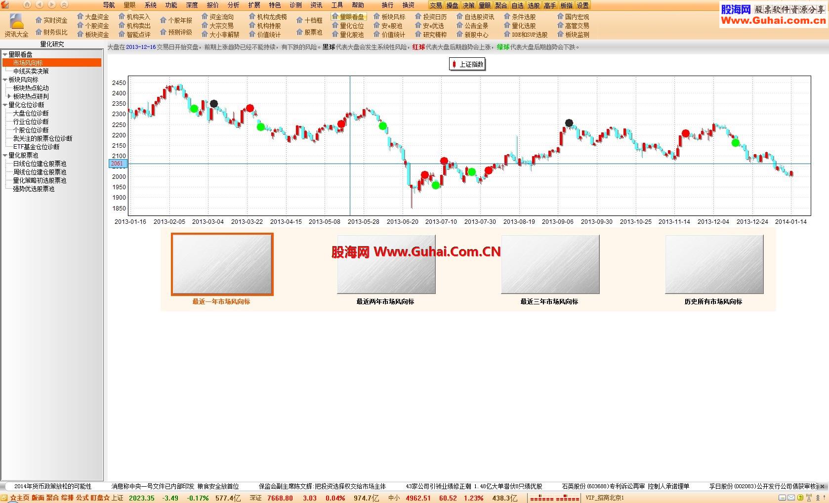Open the 资讯大全 large icon
Screen dimensions: 829x503
17,26
